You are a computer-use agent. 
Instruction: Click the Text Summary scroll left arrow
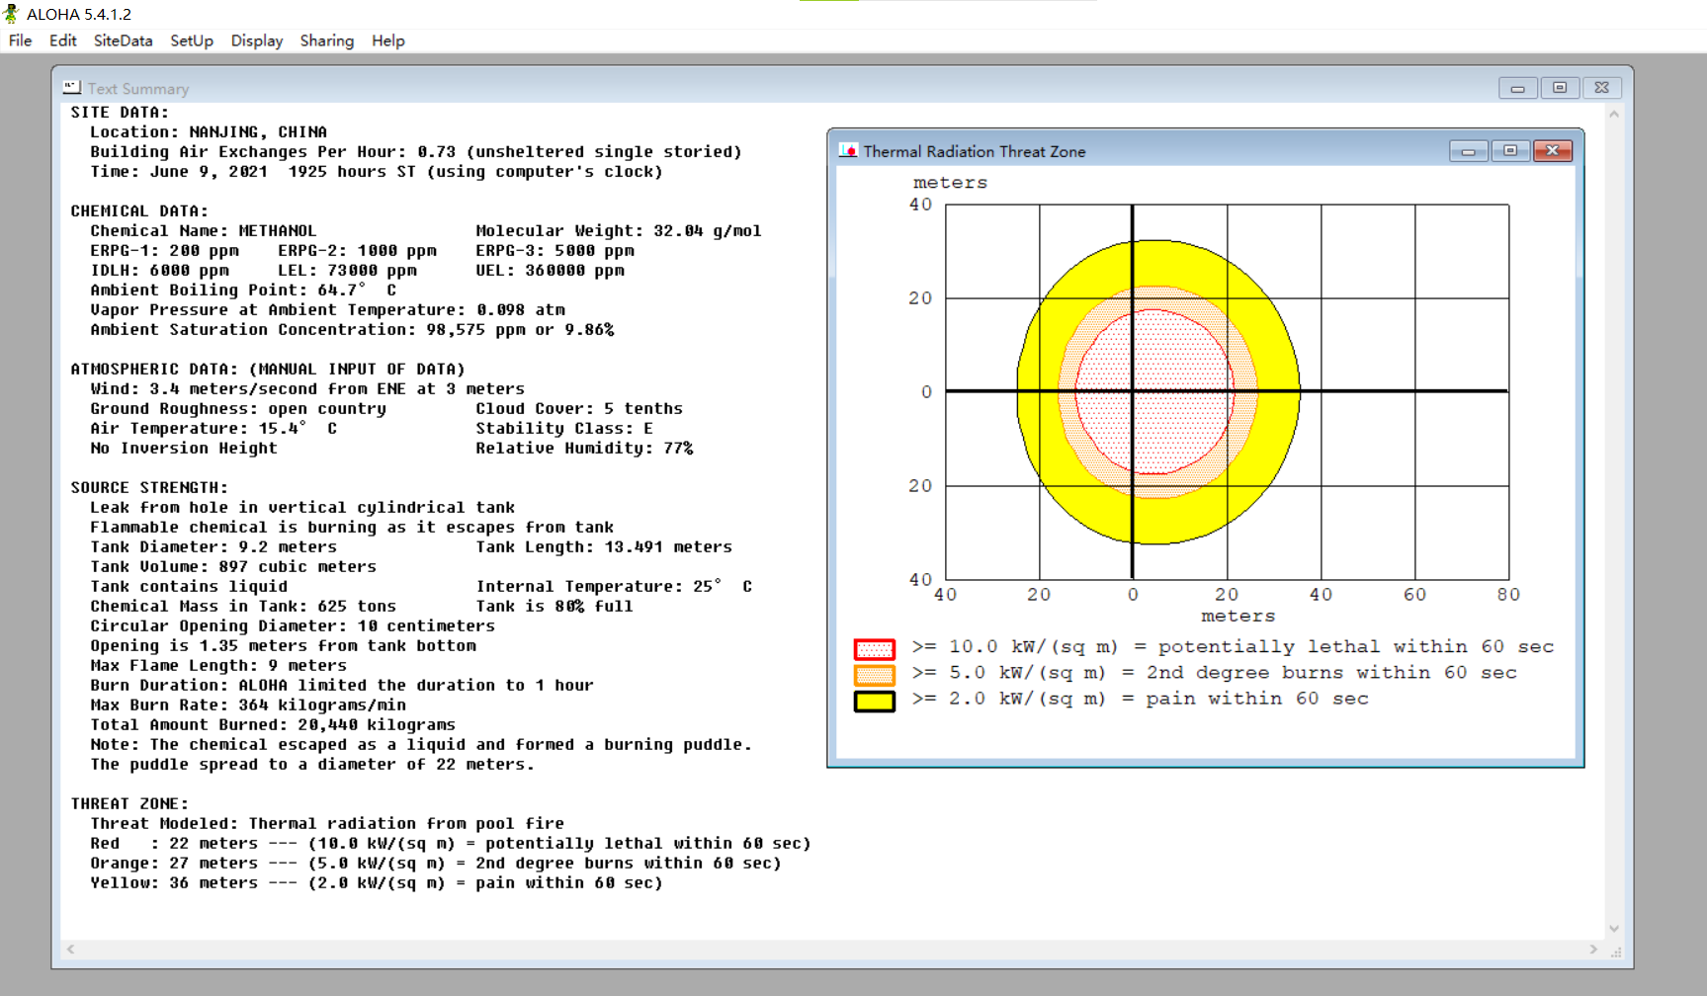(x=70, y=950)
